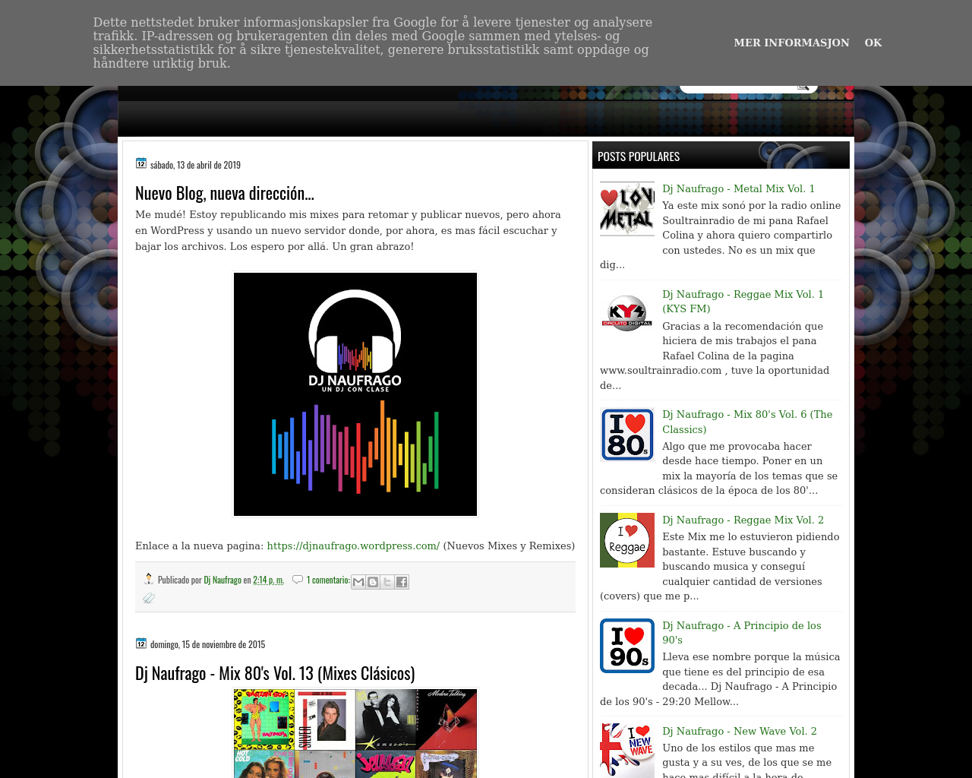Share post to Facebook icon

402,582
